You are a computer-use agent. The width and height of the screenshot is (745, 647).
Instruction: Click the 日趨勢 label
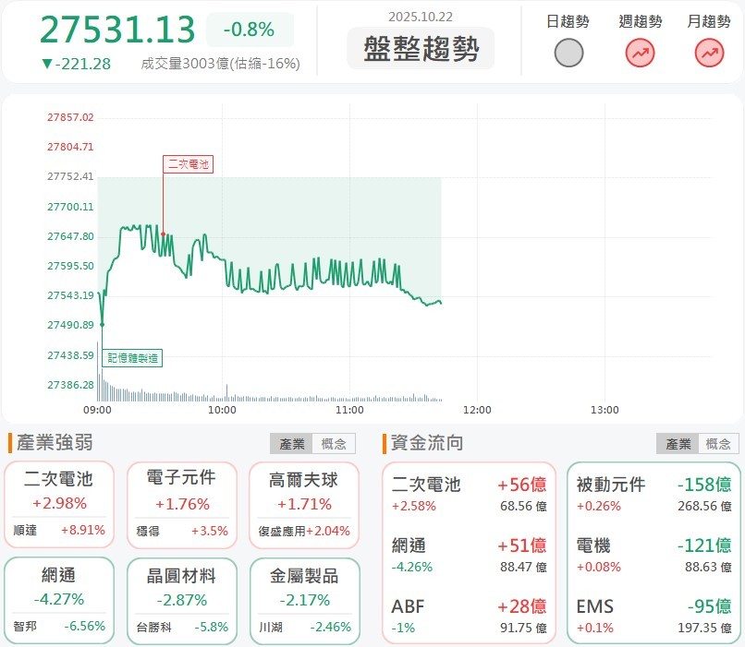tap(568, 21)
